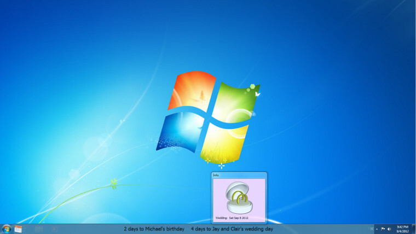Viewport: 416px width, 234px height.
Task: Click the wedding rings box image
Action: pyautogui.click(x=239, y=197)
